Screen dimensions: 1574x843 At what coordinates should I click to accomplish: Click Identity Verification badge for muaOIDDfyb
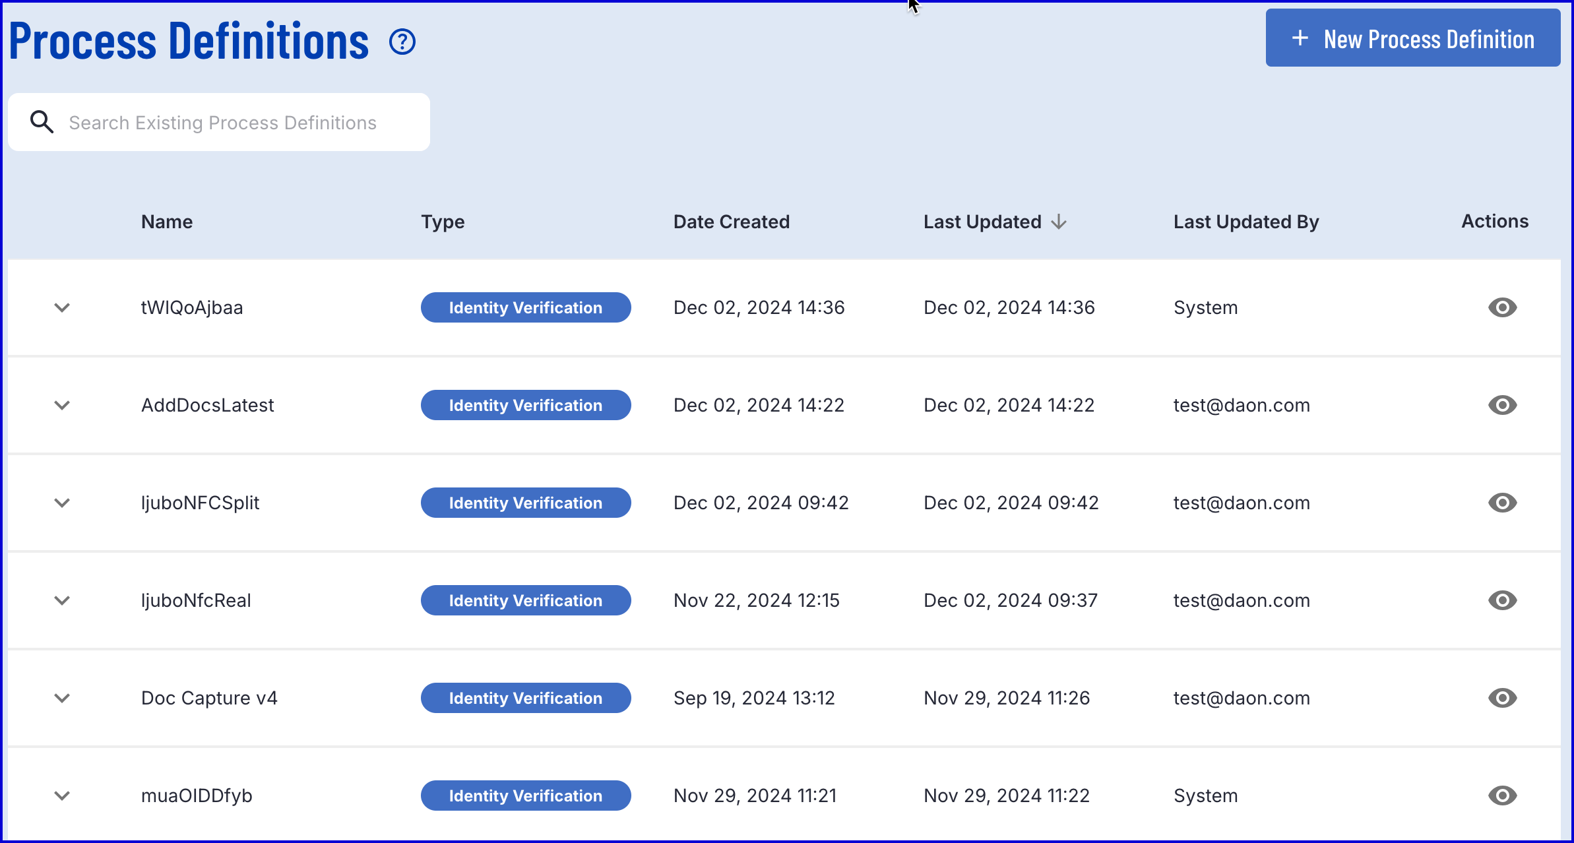pyautogui.click(x=526, y=796)
